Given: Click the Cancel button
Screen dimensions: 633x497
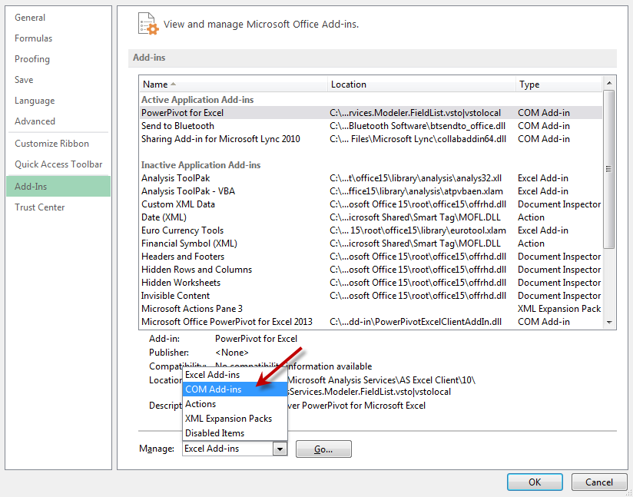Looking at the screenshot, I should [x=599, y=482].
